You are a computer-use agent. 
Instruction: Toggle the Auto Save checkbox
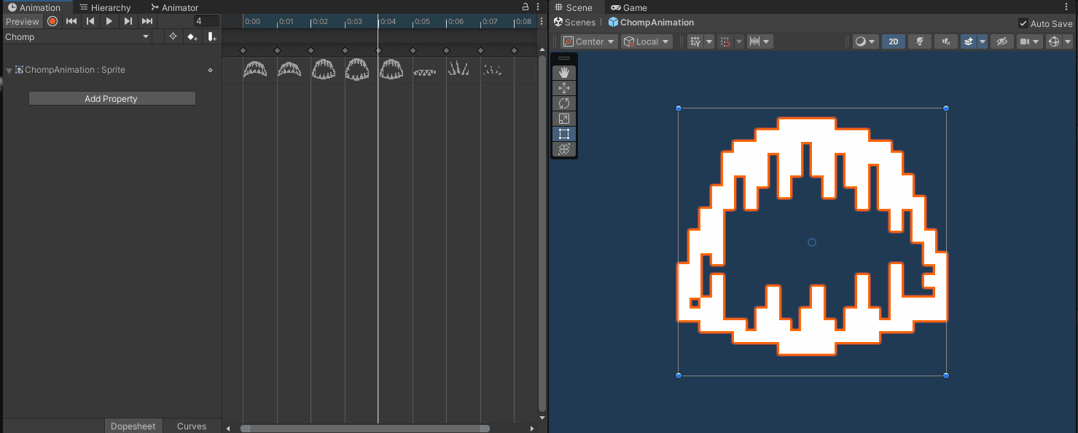pyautogui.click(x=1023, y=23)
